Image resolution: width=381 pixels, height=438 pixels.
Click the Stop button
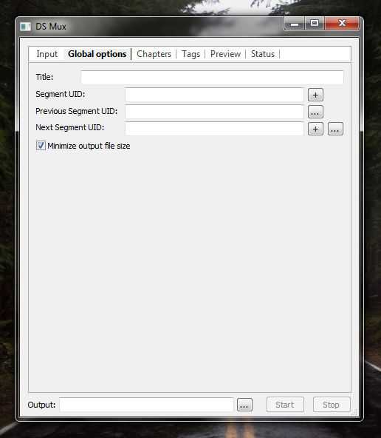(331, 405)
